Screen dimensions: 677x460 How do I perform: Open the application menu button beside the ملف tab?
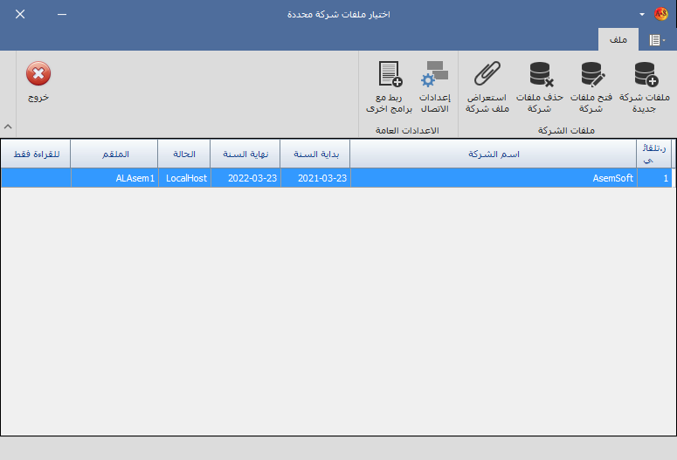point(656,40)
